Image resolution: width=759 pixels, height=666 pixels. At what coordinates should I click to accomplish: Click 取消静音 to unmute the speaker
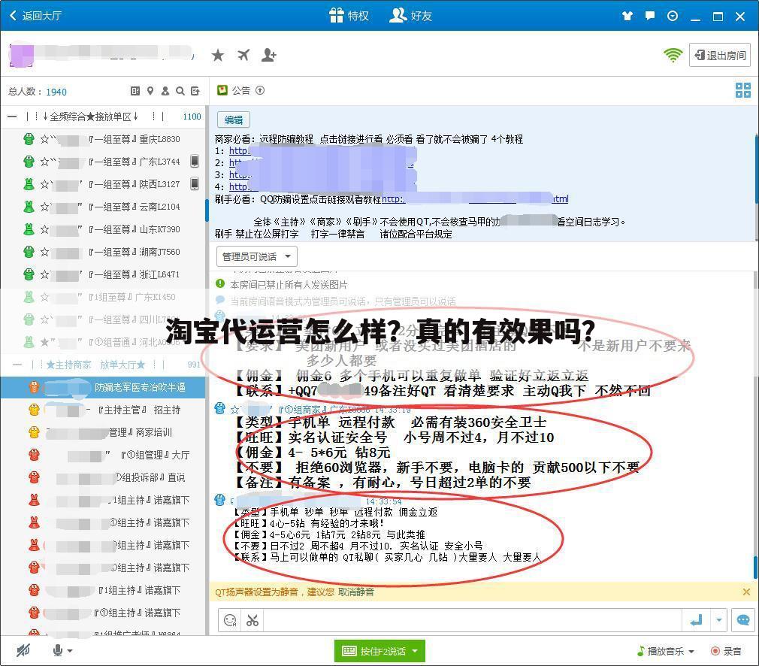[355, 592]
